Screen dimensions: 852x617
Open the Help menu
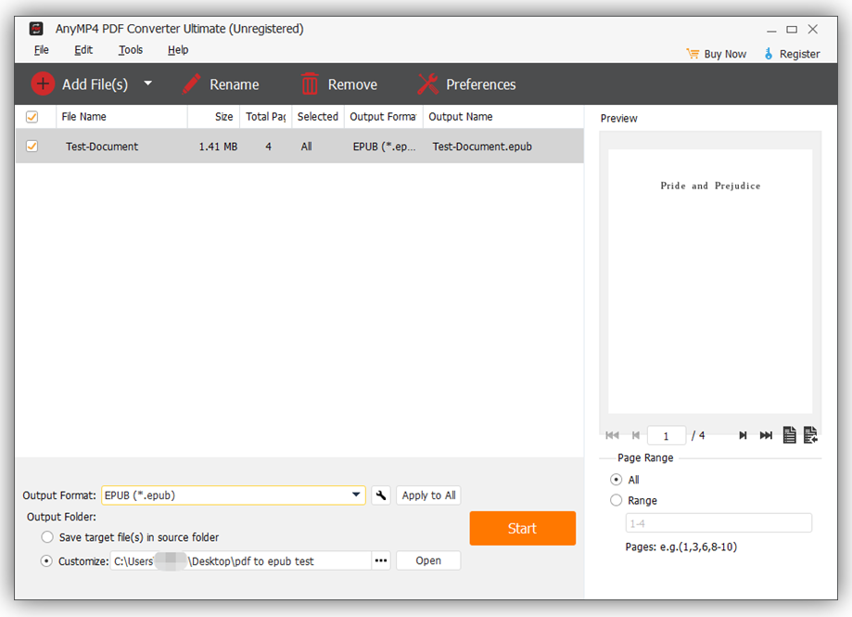coord(178,50)
